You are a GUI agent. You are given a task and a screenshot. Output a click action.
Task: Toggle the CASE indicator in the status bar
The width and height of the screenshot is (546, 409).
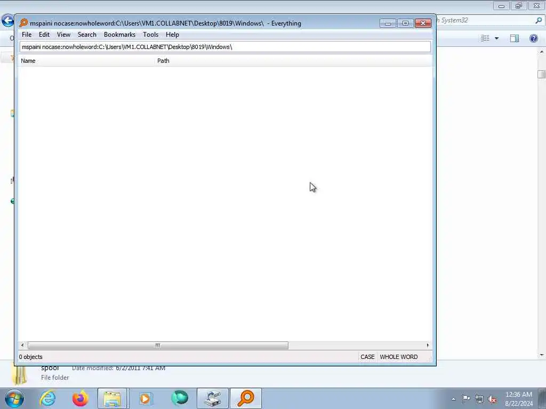tap(367, 357)
